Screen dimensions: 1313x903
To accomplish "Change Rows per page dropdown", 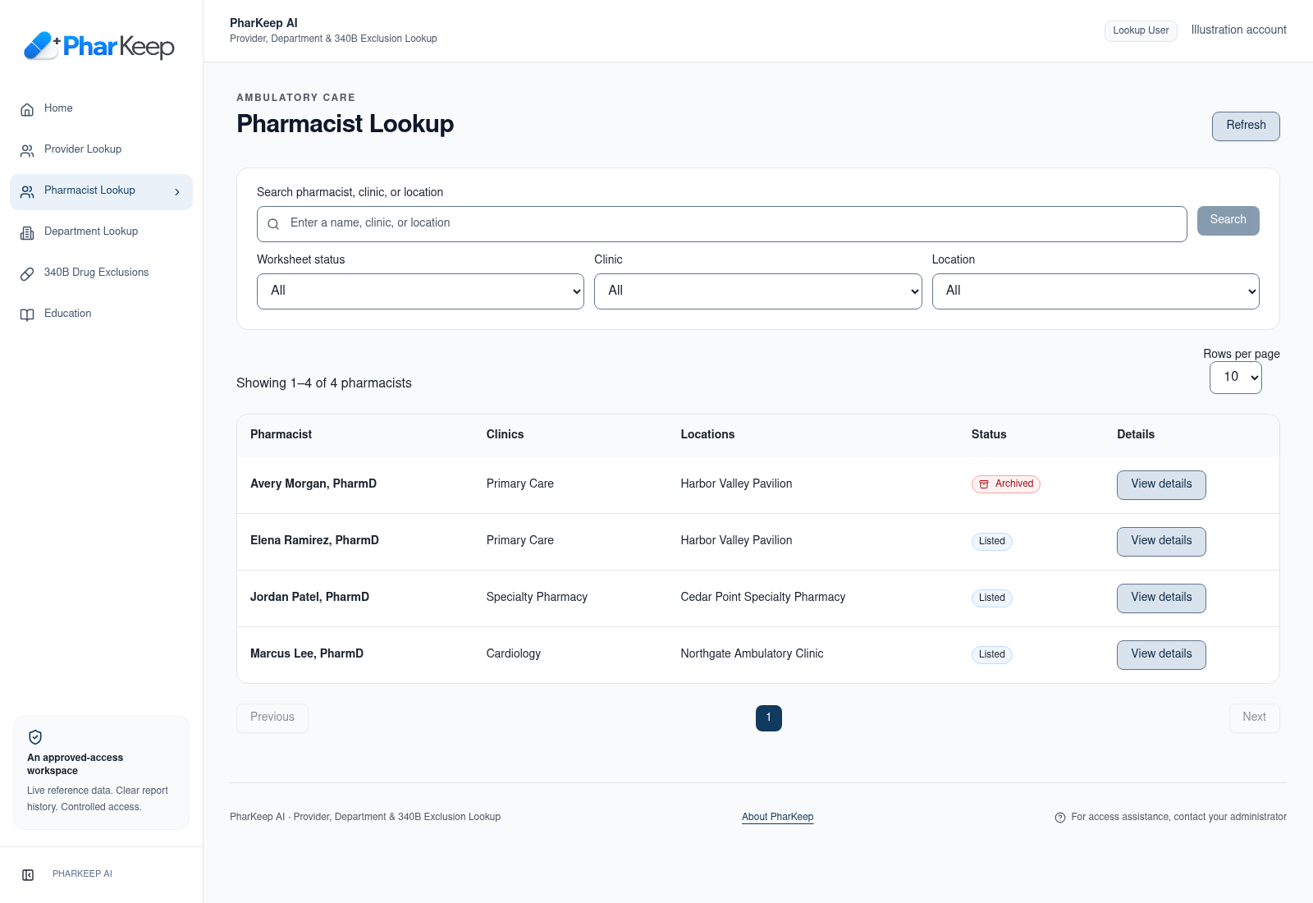I will pyautogui.click(x=1235, y=378).
